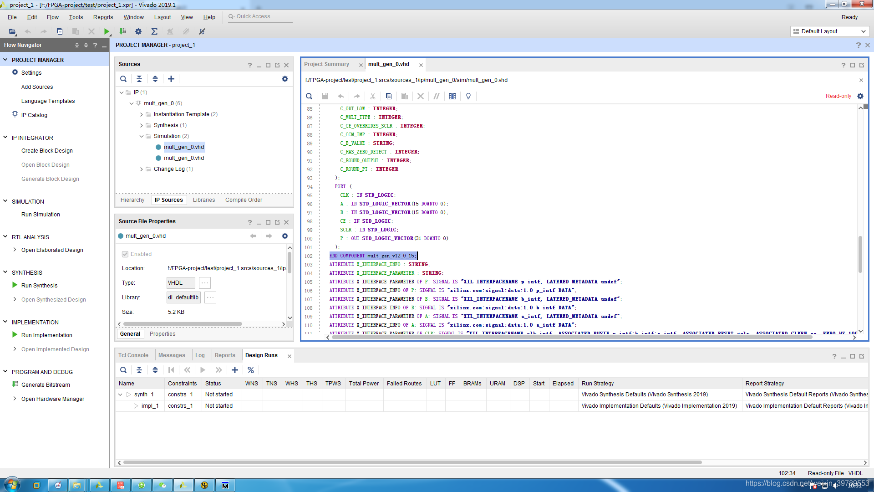Click the Library xil_defaultlib field
The width and height of the screenshot is (874, 492).
click(183, 297)
